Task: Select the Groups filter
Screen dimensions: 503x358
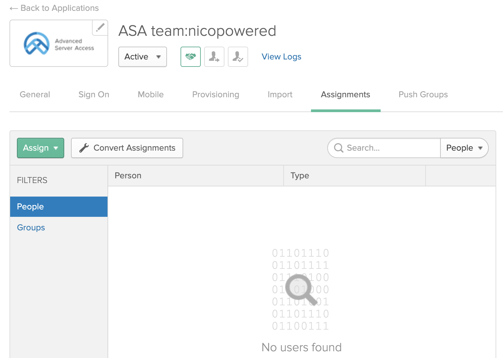Action: pos(31,228)
